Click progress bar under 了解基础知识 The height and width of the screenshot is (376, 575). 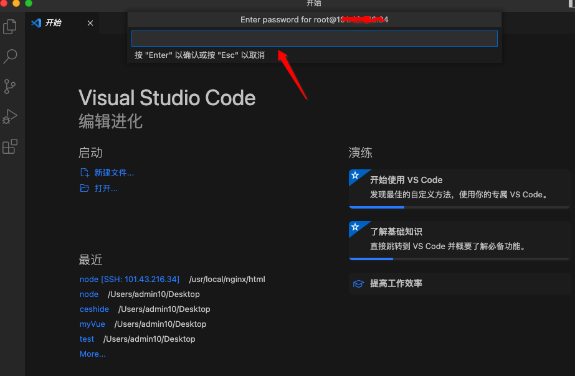coord(459,259)
